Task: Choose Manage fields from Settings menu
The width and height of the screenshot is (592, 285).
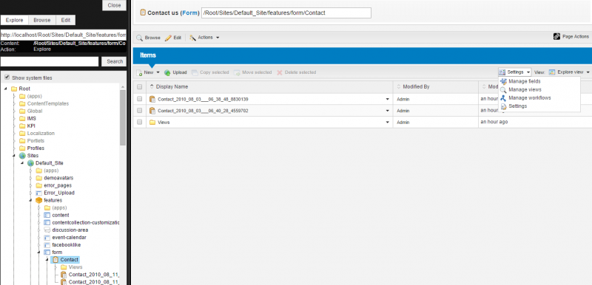Action: [x=525, y=81]
